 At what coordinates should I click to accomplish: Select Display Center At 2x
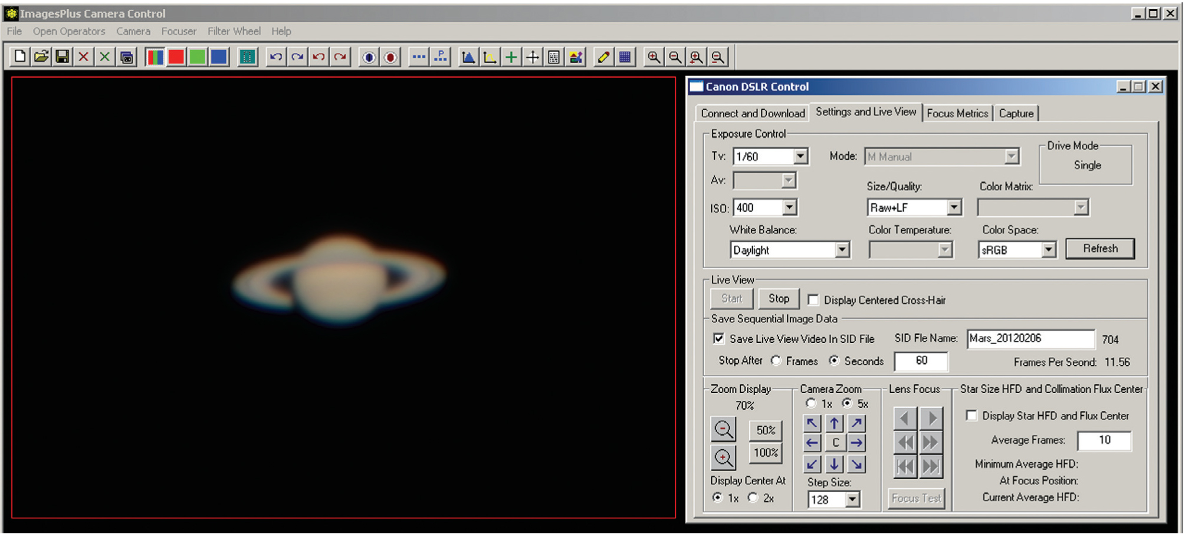[753, 498]
